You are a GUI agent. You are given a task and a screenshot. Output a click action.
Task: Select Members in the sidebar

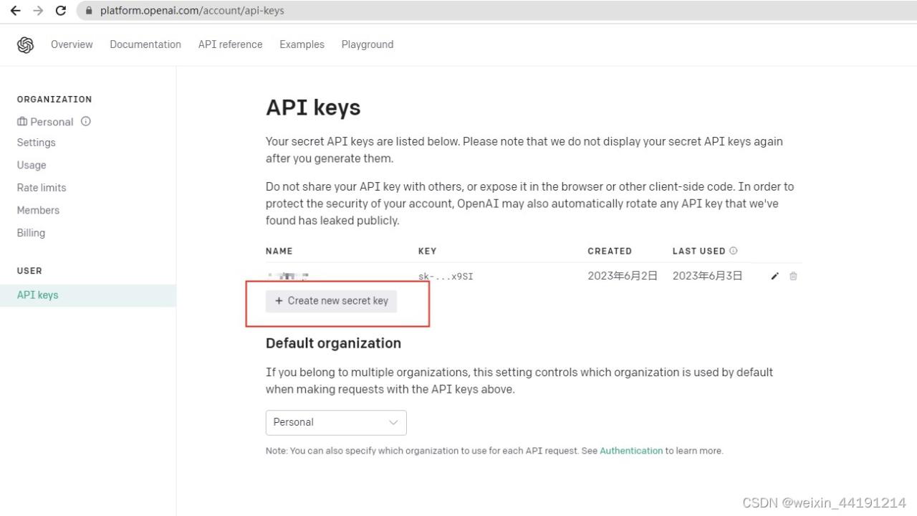(x=38, y=210)
